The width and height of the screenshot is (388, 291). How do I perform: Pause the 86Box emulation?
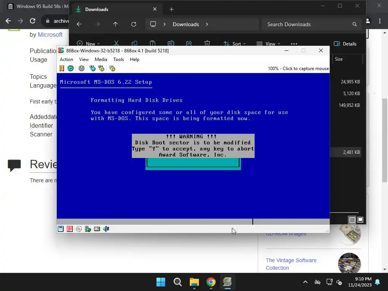click(x=62, y=68)
